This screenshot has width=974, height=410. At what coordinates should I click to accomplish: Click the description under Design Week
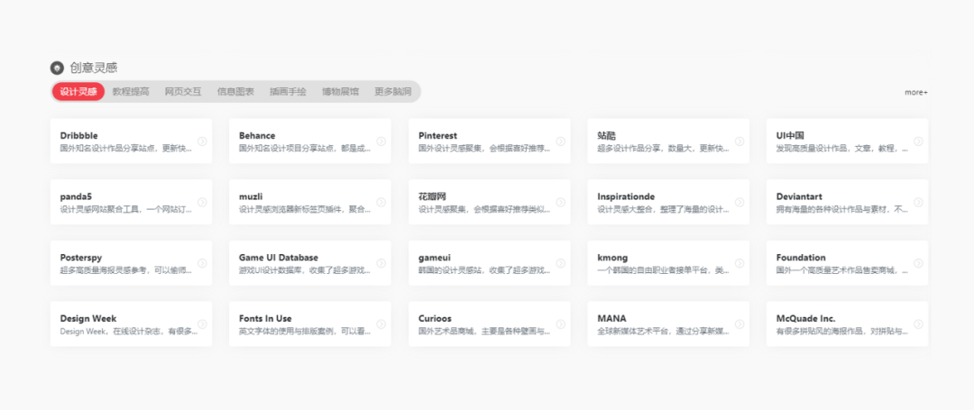coord(129,331)
